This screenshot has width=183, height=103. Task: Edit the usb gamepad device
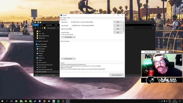pyautogui.click(x=118, y=25)
